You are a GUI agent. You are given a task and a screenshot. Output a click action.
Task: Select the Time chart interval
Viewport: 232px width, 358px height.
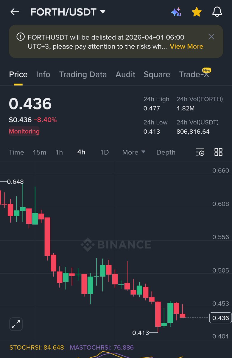16,152
